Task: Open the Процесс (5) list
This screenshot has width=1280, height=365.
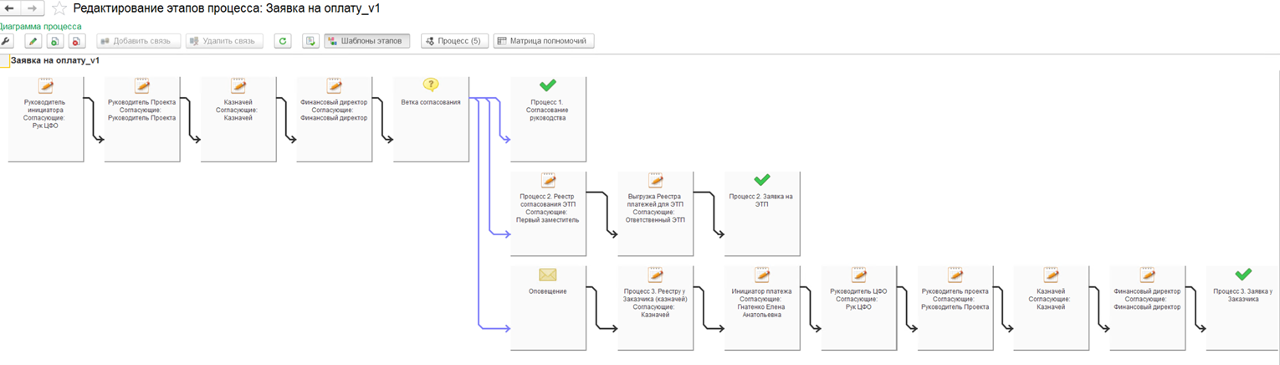Action: (454, 41)
